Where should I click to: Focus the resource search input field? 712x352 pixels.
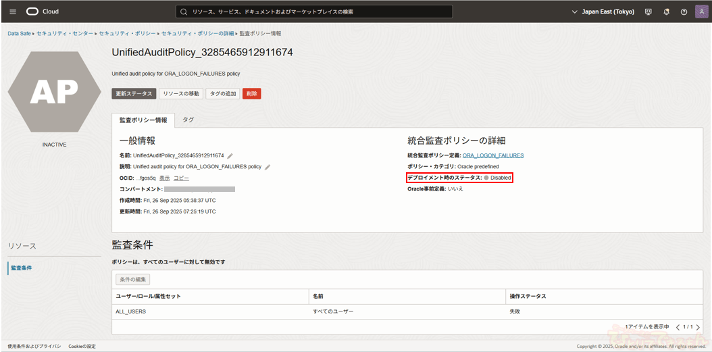click(314, 11)
